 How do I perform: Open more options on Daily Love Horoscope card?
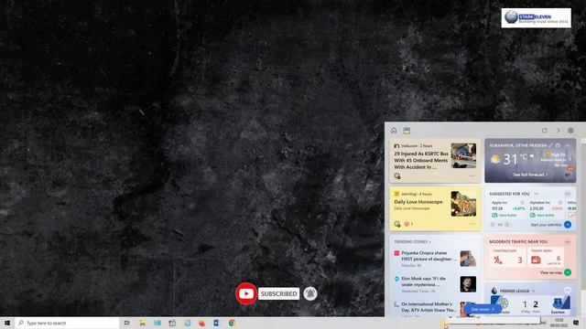click(x=472, y=224)
